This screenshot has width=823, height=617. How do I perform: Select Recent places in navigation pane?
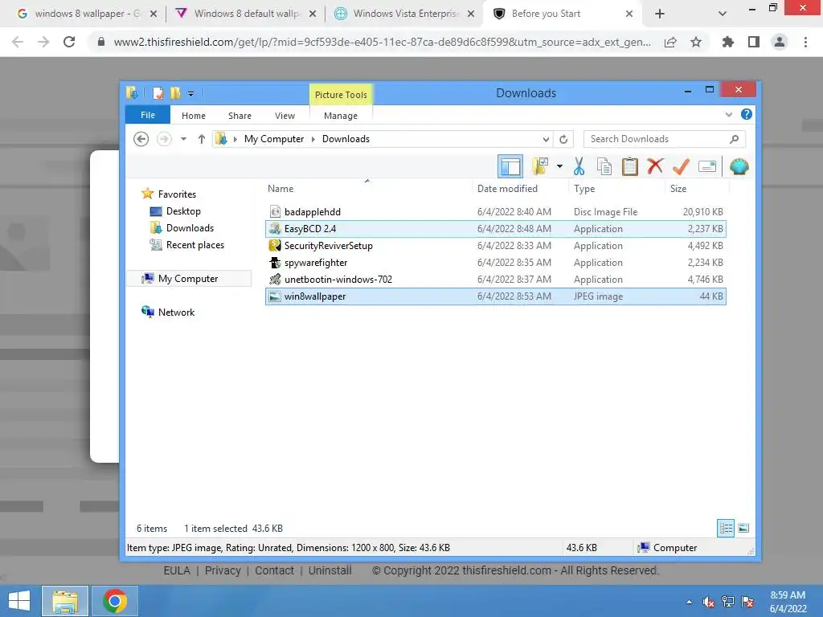(x=194, y=245)
